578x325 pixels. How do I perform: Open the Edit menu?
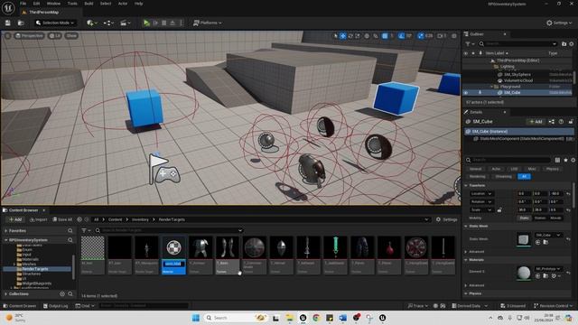36,4
